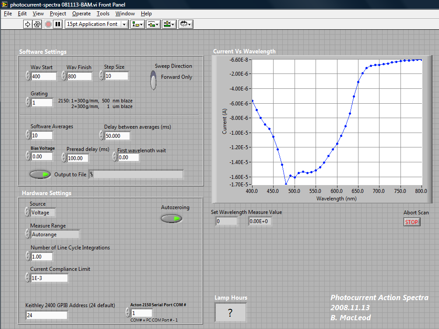Open the Source selector showing Voltage
Screen dimensions: 439x329
(x=43, y=213)
